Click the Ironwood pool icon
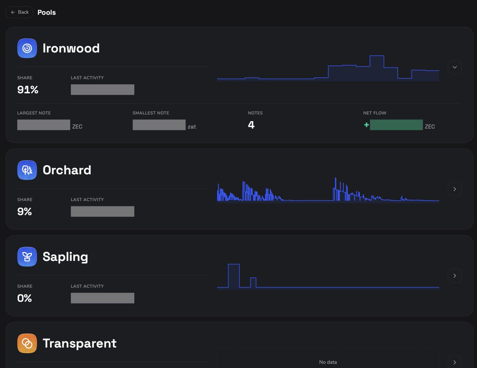Screen dimensions: 477x368 point(27,48)
